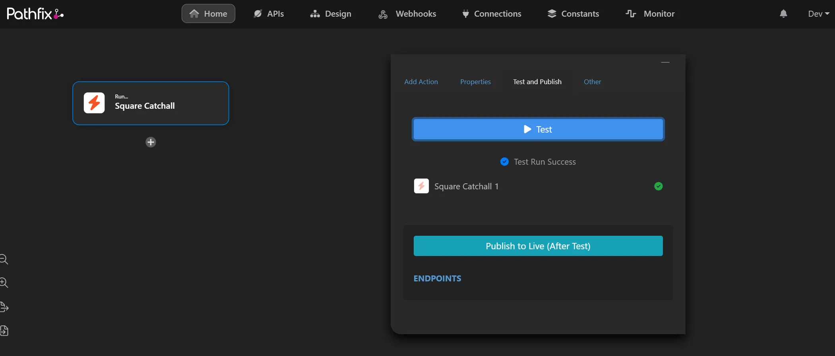Screen dimensions: 835x356
Task: Click the lightning bolt icon on the node
Action: [x=94, y=103]
